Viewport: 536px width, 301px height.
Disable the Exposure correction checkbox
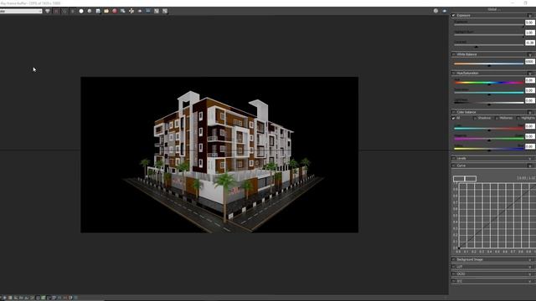(454, 15)
